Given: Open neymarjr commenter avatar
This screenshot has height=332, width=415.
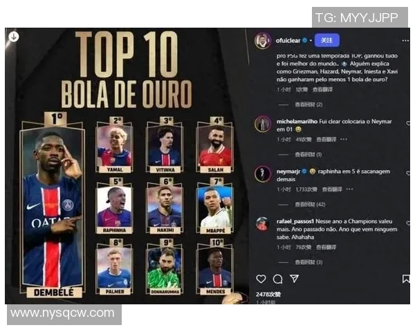Looking at the screenshot, I should coord(263,174).
